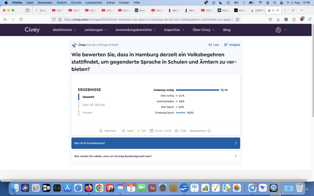Open the Lesezeichen menu in menu bar

(x=94, y=2)
